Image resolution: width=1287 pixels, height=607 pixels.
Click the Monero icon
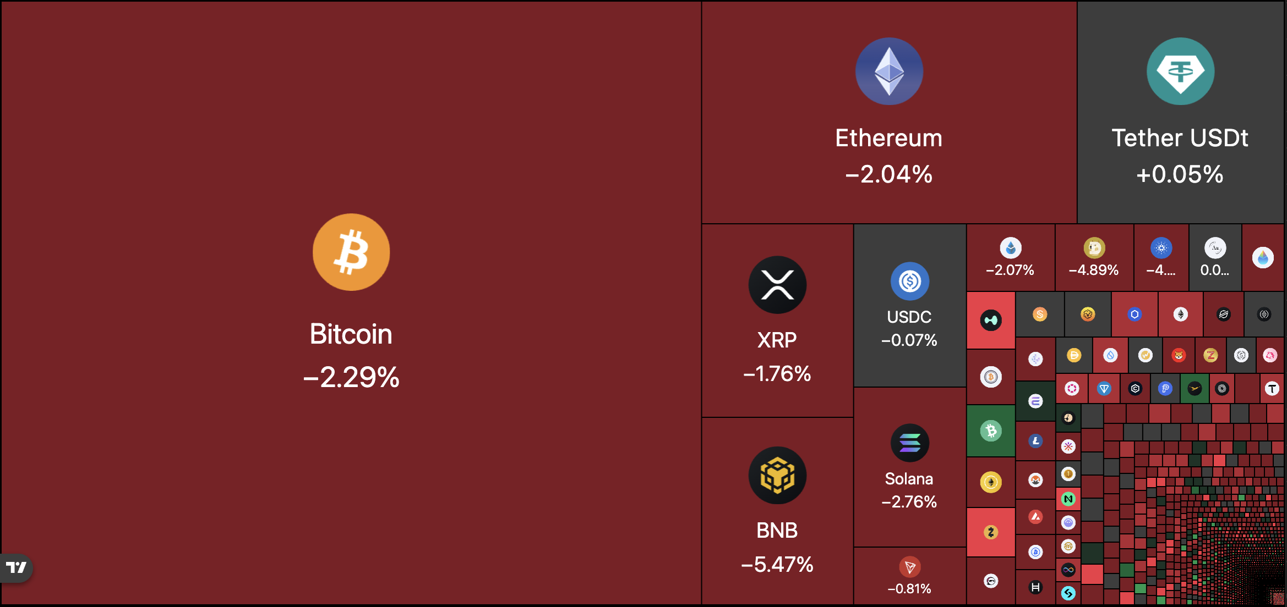click(x=1035, y=480)
